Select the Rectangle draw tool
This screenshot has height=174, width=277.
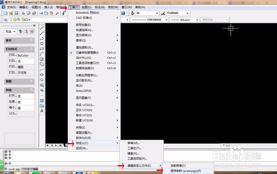coord(42,49)
